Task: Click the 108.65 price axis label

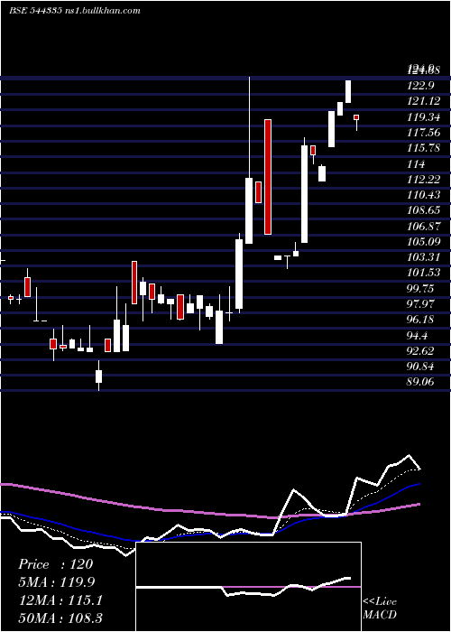Action: (423, 210)
